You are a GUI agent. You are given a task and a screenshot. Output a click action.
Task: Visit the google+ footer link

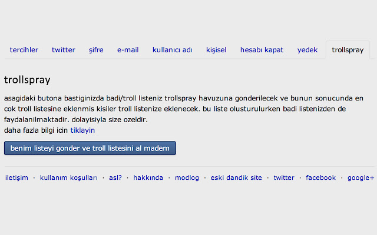tap(361, 177)
